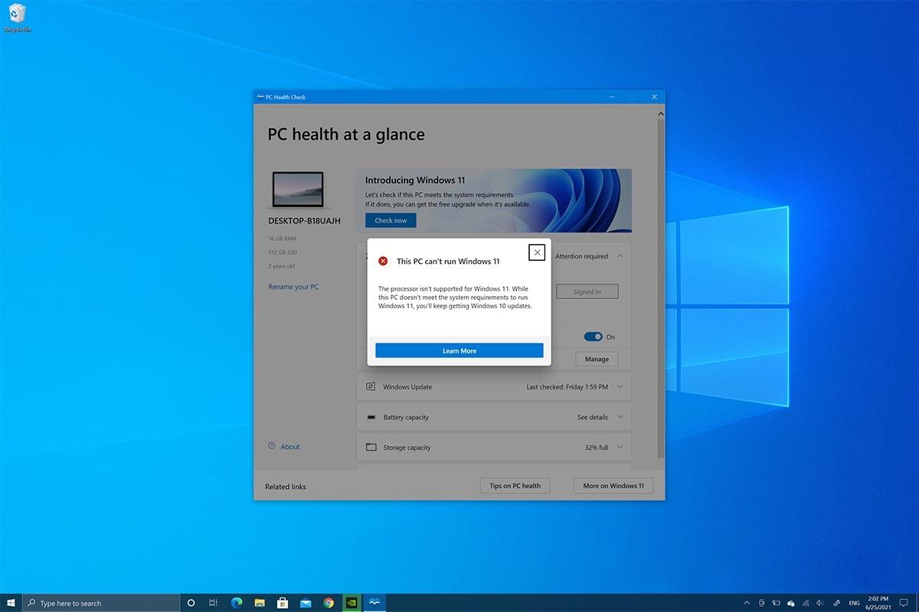The image size is (919, 612).
Task: Open the About help icon
Action: (x=272, y=447)
